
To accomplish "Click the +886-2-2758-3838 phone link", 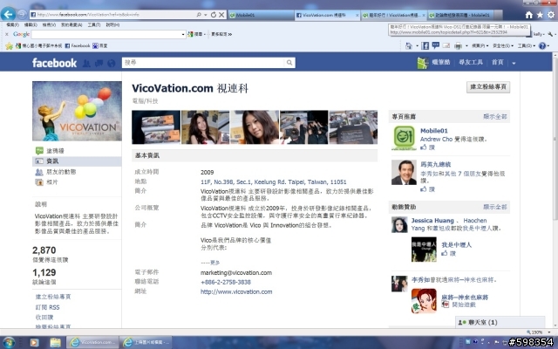I will (x=226, y=282).
